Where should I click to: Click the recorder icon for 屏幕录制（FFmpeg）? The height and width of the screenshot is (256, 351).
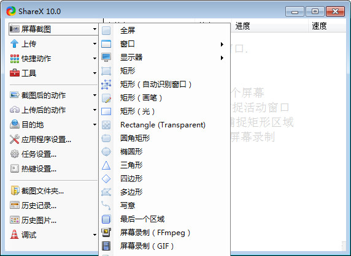(x=106, y=233)
